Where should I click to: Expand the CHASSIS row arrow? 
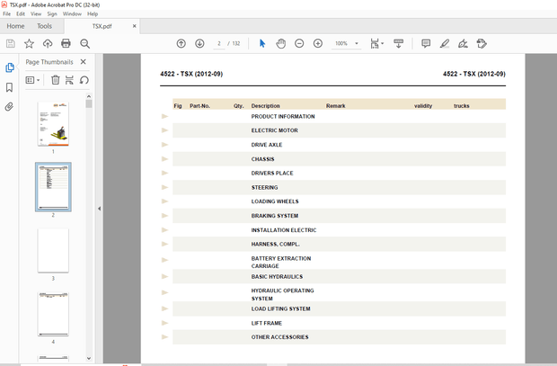(164, 158)
